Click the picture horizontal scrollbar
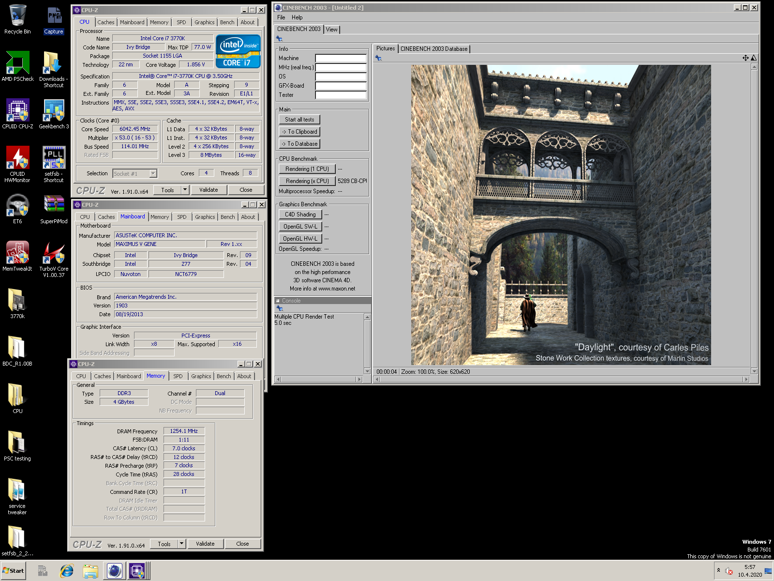774x581 pixels. 562,380
